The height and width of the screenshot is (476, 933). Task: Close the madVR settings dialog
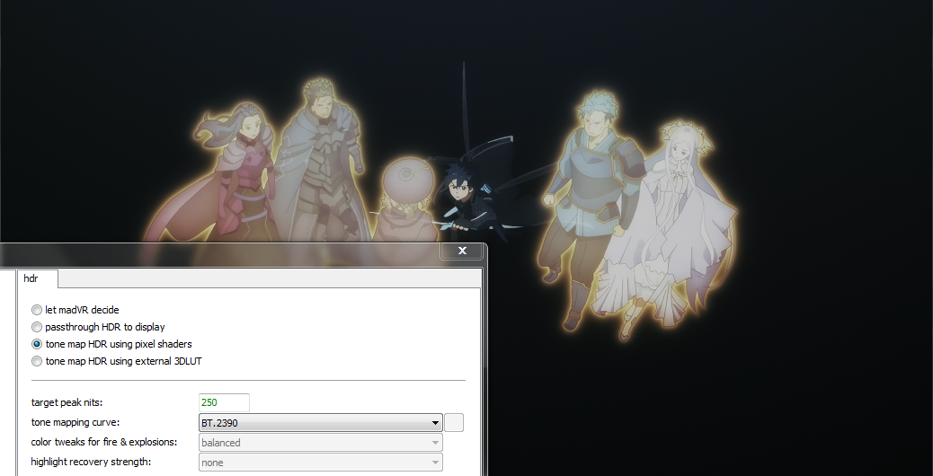click(x=462, y=251)
